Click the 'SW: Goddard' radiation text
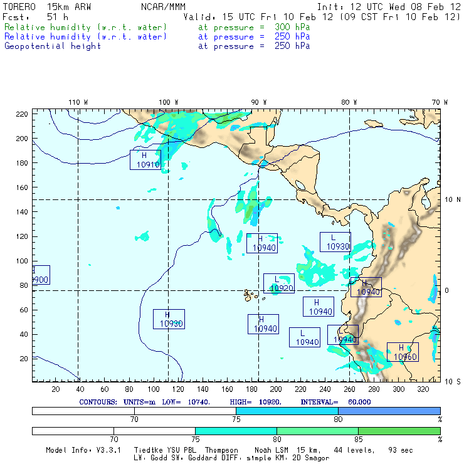464x464 pixels. [192, 458]
